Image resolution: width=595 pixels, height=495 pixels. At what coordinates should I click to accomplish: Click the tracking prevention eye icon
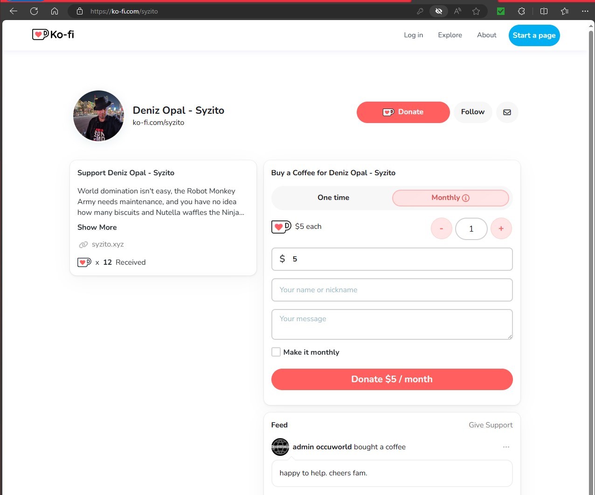point(439,11)
